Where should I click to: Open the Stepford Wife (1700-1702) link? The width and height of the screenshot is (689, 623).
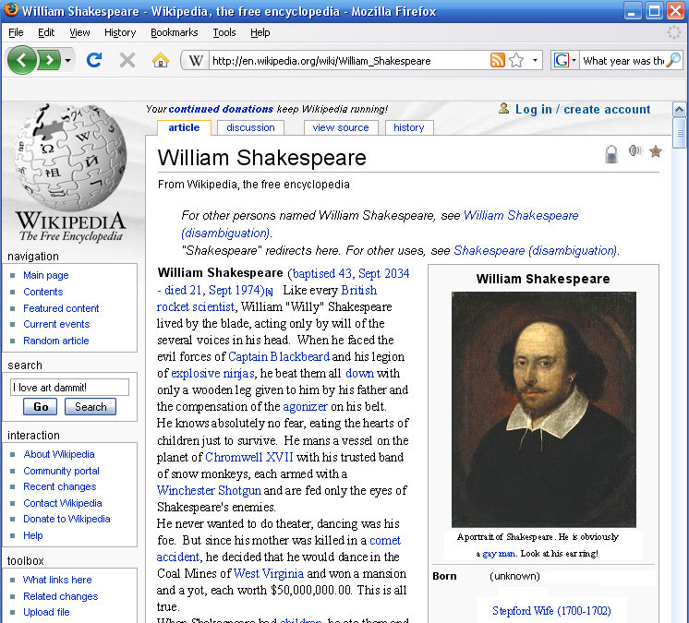click(551, 611)
